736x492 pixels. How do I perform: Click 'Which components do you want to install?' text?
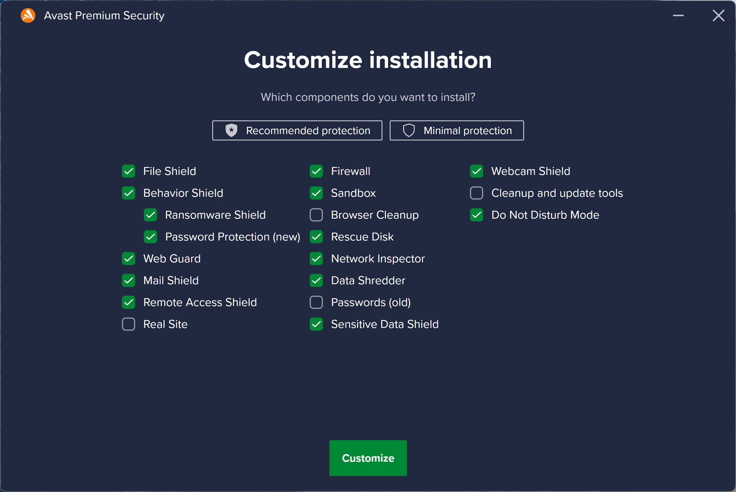[x=368, y=97]
